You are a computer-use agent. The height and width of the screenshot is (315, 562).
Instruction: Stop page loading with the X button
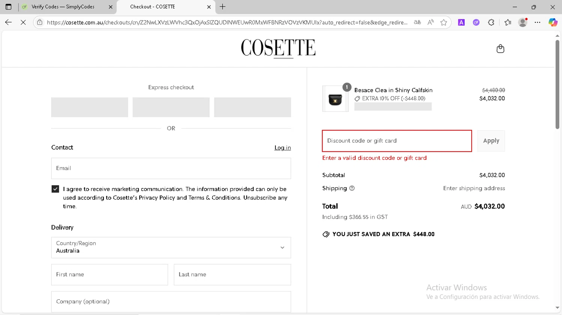[x=23, y=22]
